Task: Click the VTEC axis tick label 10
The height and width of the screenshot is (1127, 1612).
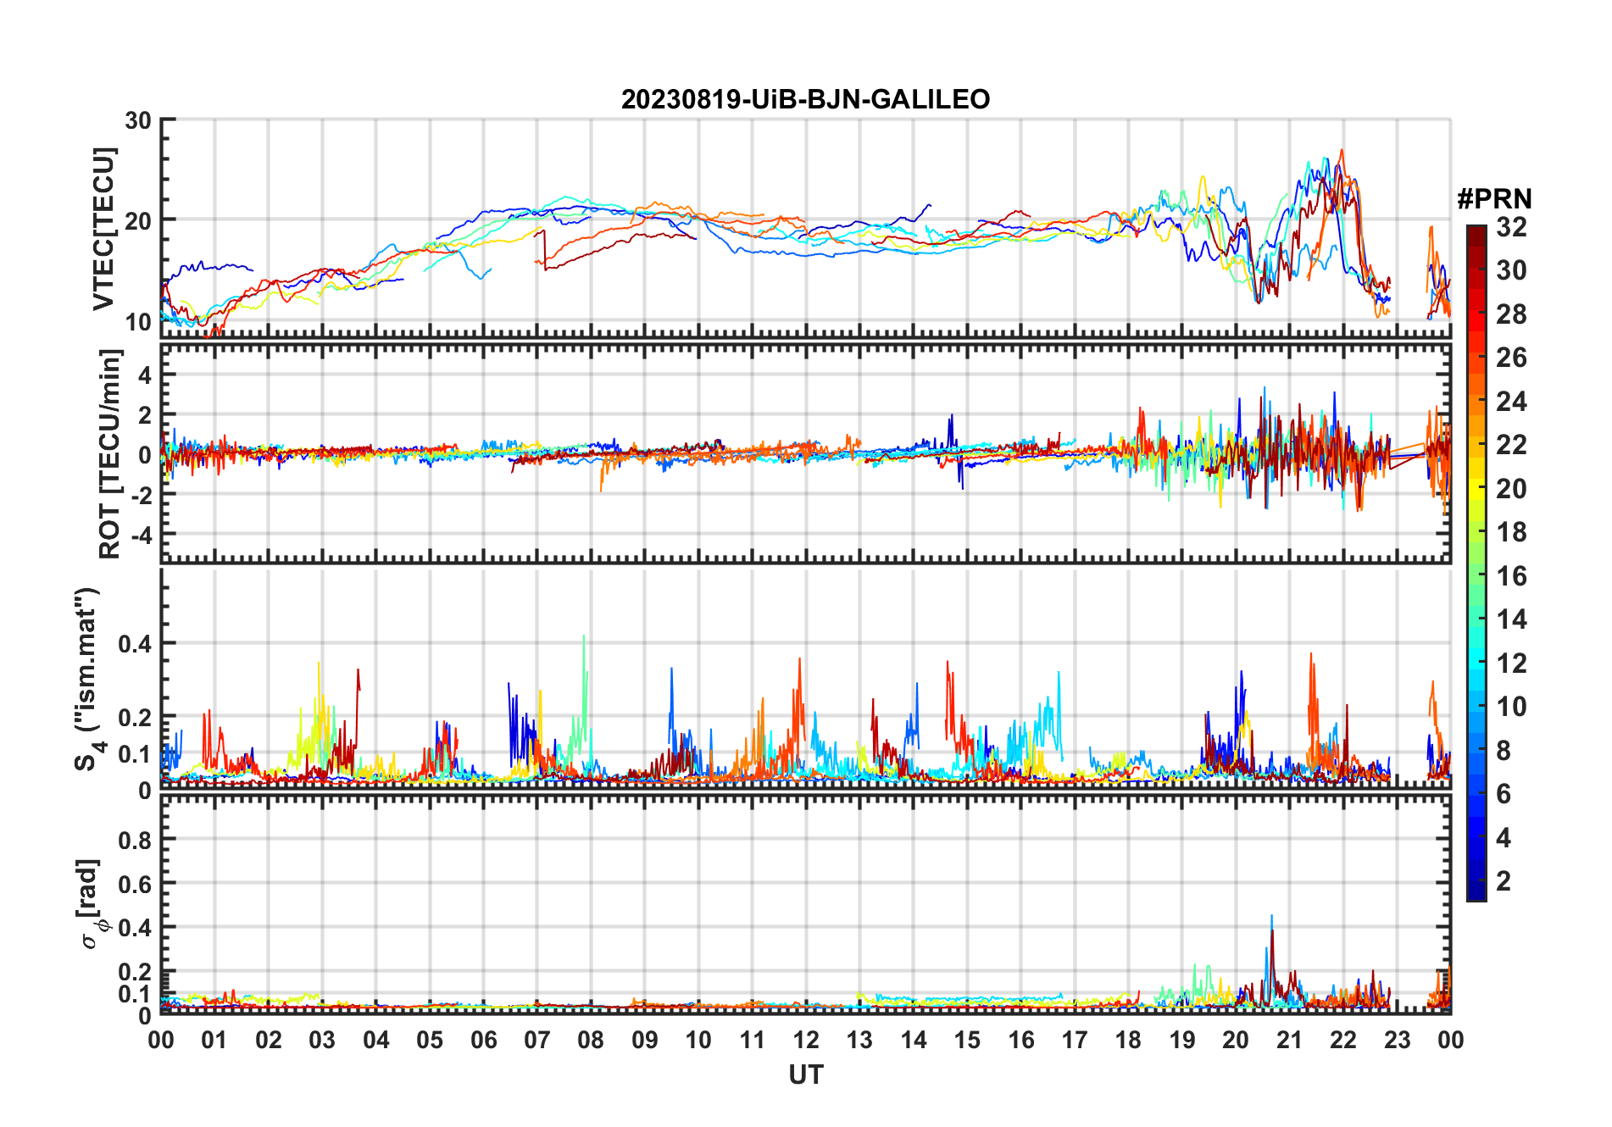Action: click(138, 321)
